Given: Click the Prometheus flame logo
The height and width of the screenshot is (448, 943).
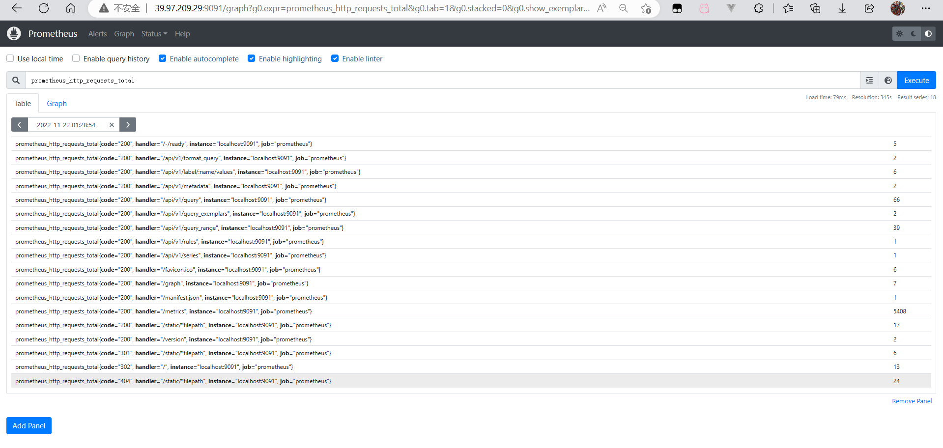Looking at the screenshot, I should (x=14, y=33).
